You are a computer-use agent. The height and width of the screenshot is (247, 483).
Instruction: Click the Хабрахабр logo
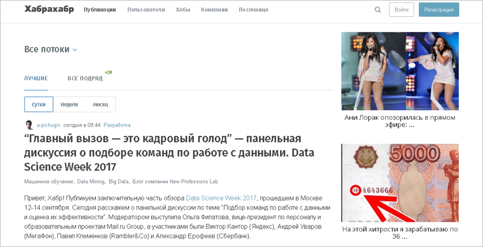tap(49, 9)
